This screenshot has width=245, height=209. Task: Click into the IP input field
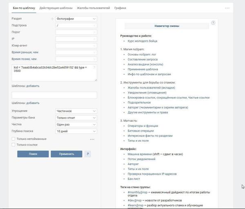click(76, 38)
